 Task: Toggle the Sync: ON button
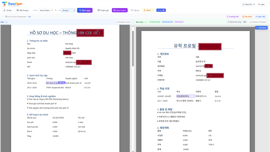[260, 17]
